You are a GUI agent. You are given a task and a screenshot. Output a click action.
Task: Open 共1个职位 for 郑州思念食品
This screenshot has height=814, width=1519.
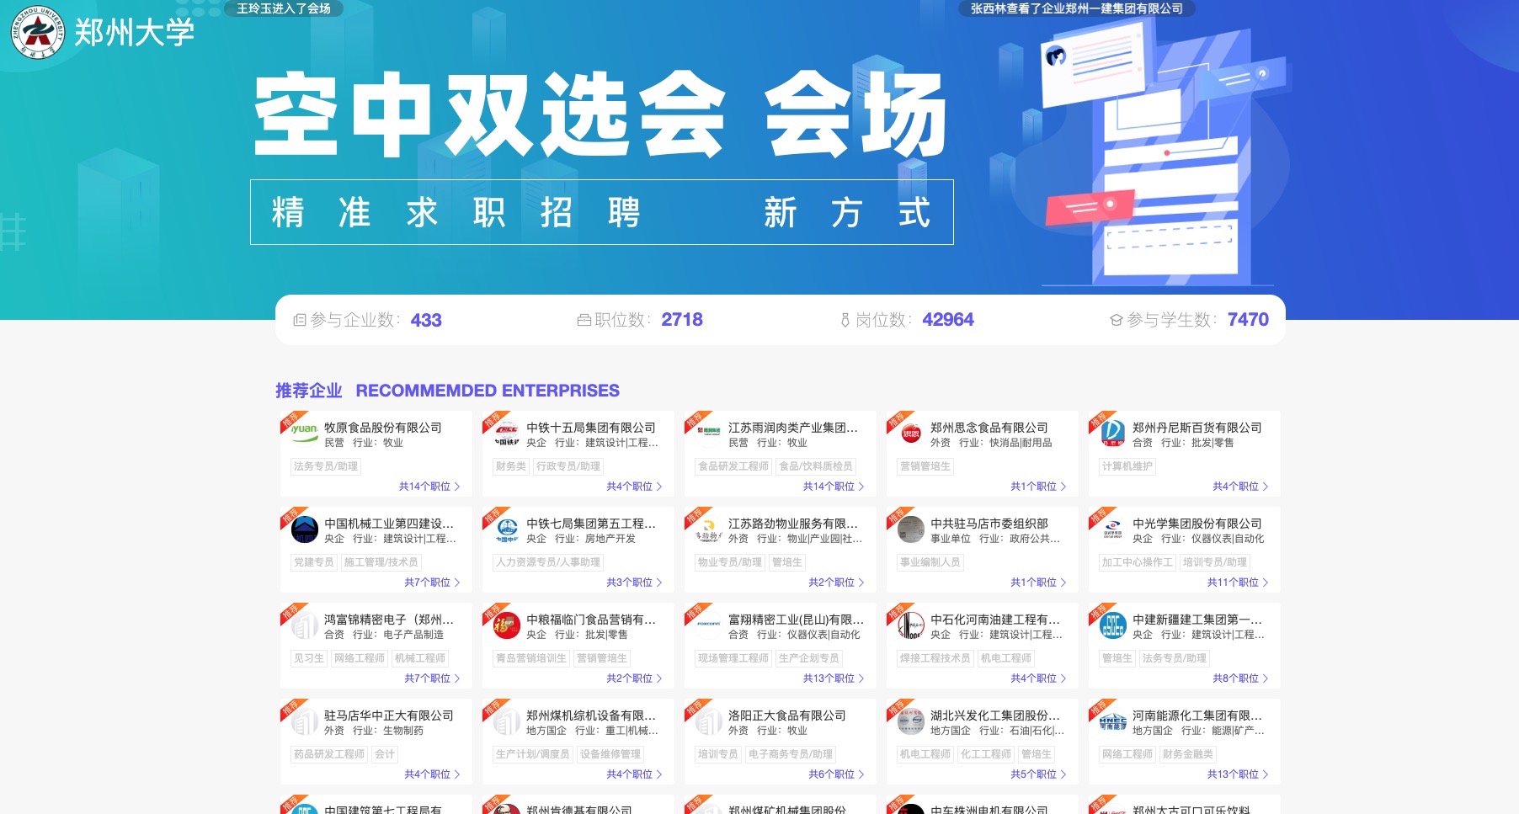pos(1038,487)
